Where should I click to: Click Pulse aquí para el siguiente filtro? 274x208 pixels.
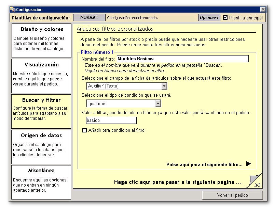coord(204,164)
